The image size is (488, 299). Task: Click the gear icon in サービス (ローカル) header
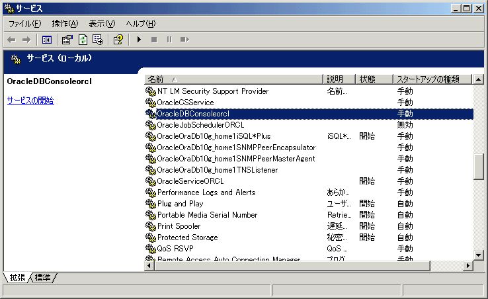click(x=16, y=59)
